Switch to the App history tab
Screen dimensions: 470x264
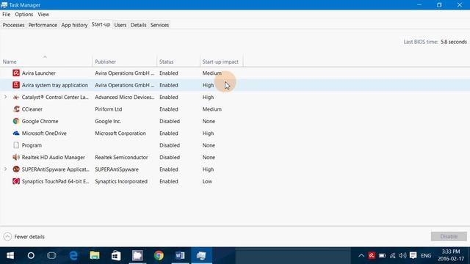click(74, 25)
